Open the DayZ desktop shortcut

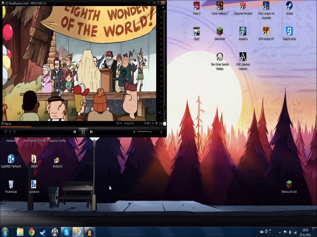(196, 34)
